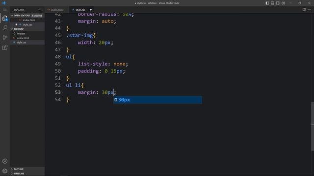Viewport: 314px width, 176px height.
Task: Click the hamburger application menu icon
Action: pyautogui.click(x=5, y=10)
